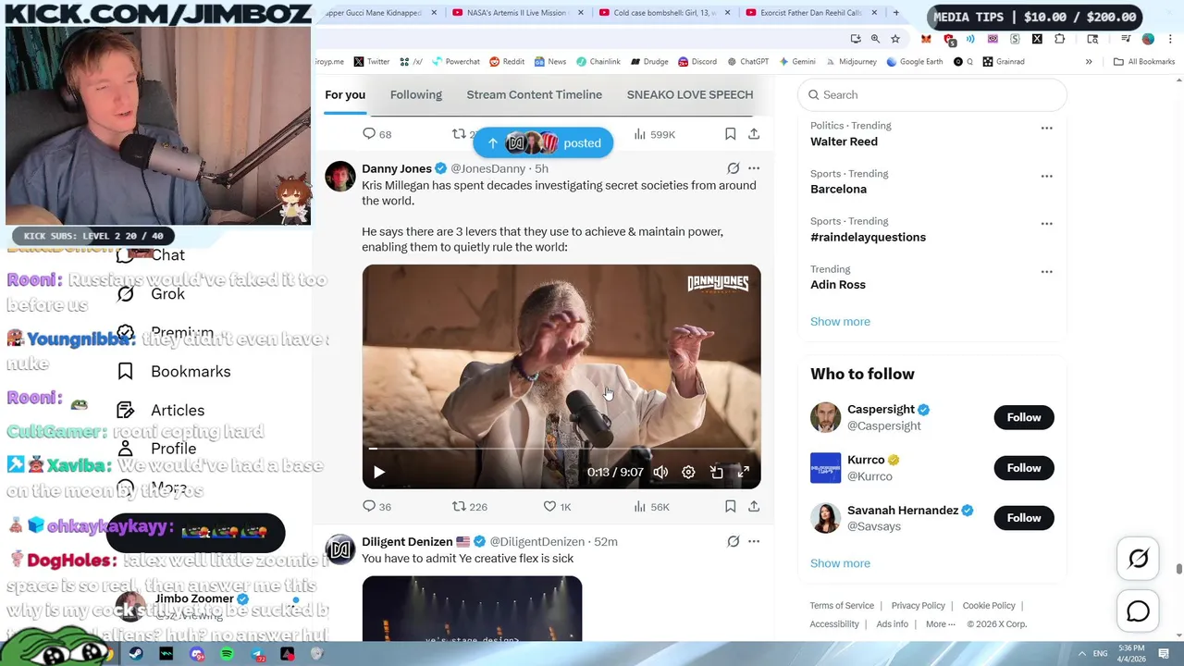Reply to Danny Jones post with 36 comments
The width and height of the screenshot is (1184, 666).
(376, 507)
